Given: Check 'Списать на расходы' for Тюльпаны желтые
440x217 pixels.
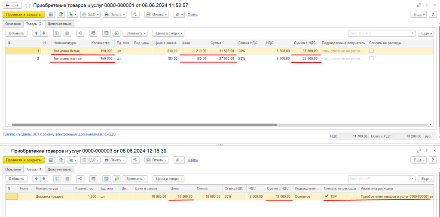Looking at the screenshot, I should 372,59.
